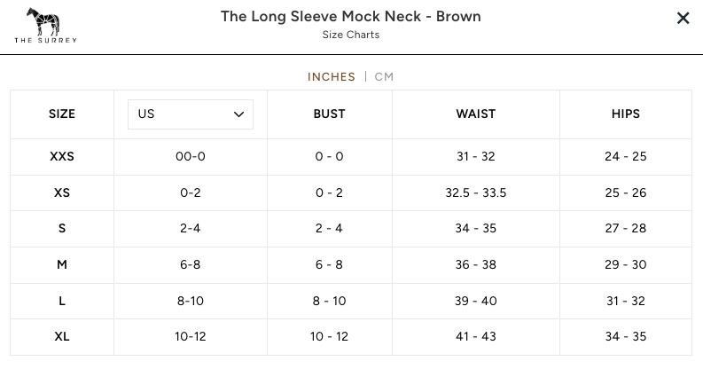The image size is (703, 369).
Task: Switch measurements to CM
Action: point(384,76)
